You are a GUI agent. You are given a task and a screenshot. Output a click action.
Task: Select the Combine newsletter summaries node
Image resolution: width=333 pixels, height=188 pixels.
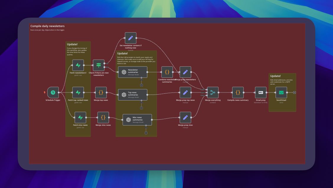[x=167, y=72]
